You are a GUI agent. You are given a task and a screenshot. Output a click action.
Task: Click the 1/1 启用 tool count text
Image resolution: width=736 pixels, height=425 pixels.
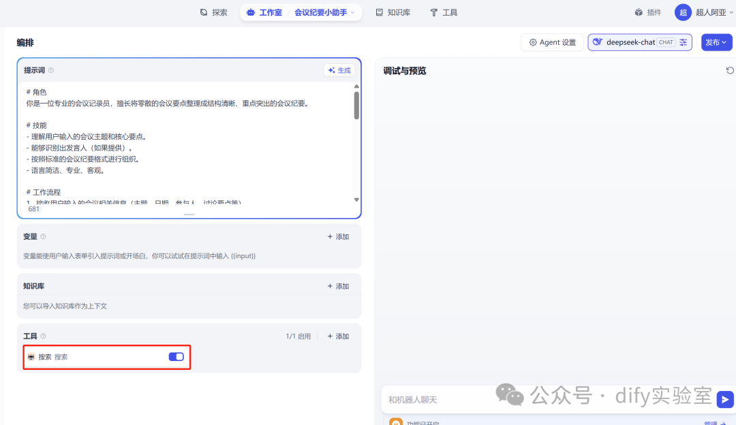(x=298, y=336)
